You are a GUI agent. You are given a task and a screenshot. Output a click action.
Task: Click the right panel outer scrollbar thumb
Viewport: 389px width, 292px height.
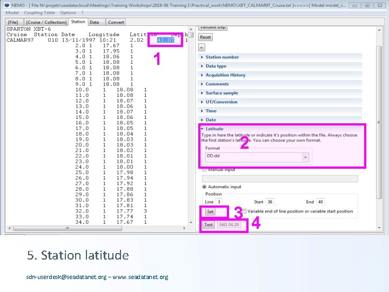(x=379, y=122)
